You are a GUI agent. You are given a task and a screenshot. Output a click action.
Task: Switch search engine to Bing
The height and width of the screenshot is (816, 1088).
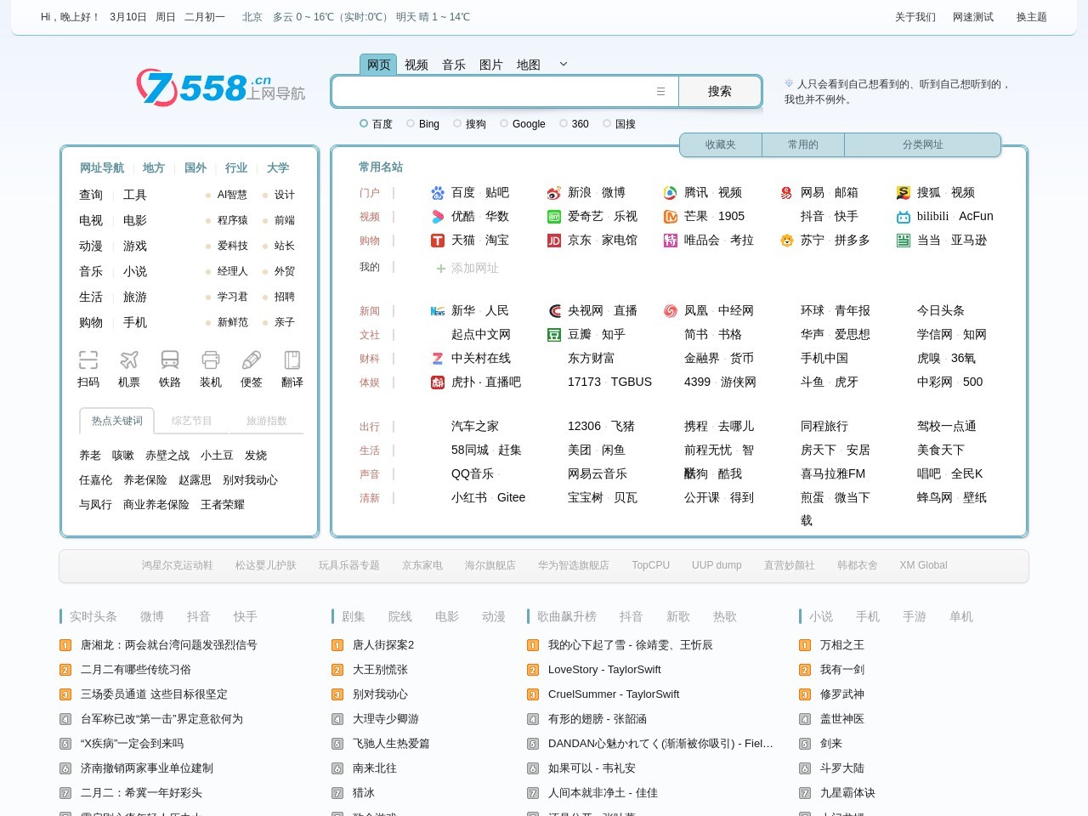tap(409, 123)
